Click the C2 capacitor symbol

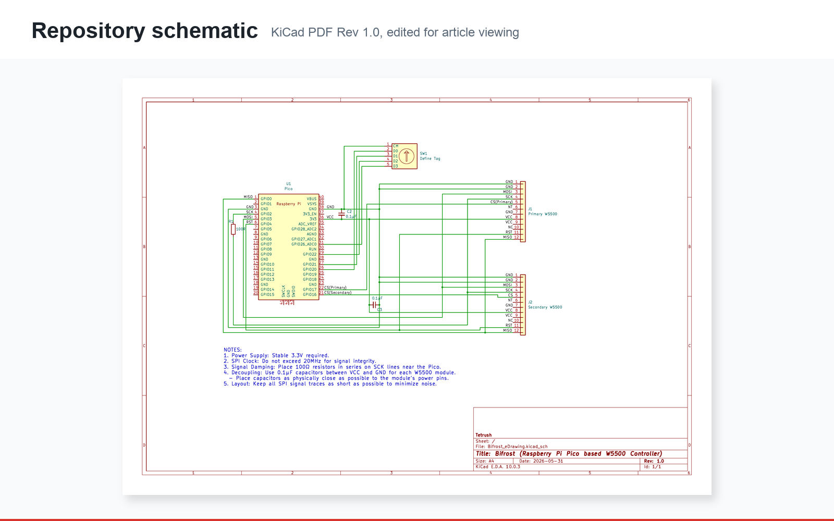[x=341, y=214]
